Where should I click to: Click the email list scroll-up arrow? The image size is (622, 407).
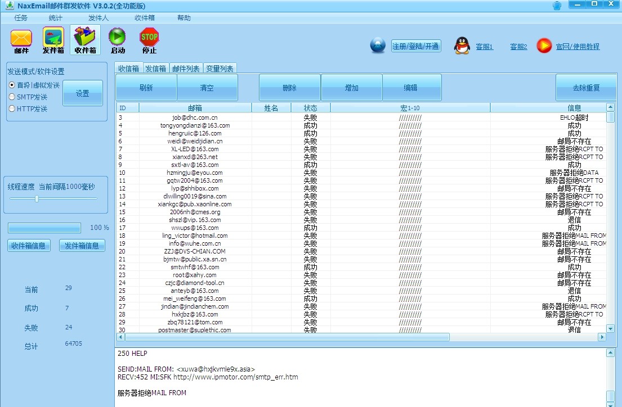pos(610,107)
